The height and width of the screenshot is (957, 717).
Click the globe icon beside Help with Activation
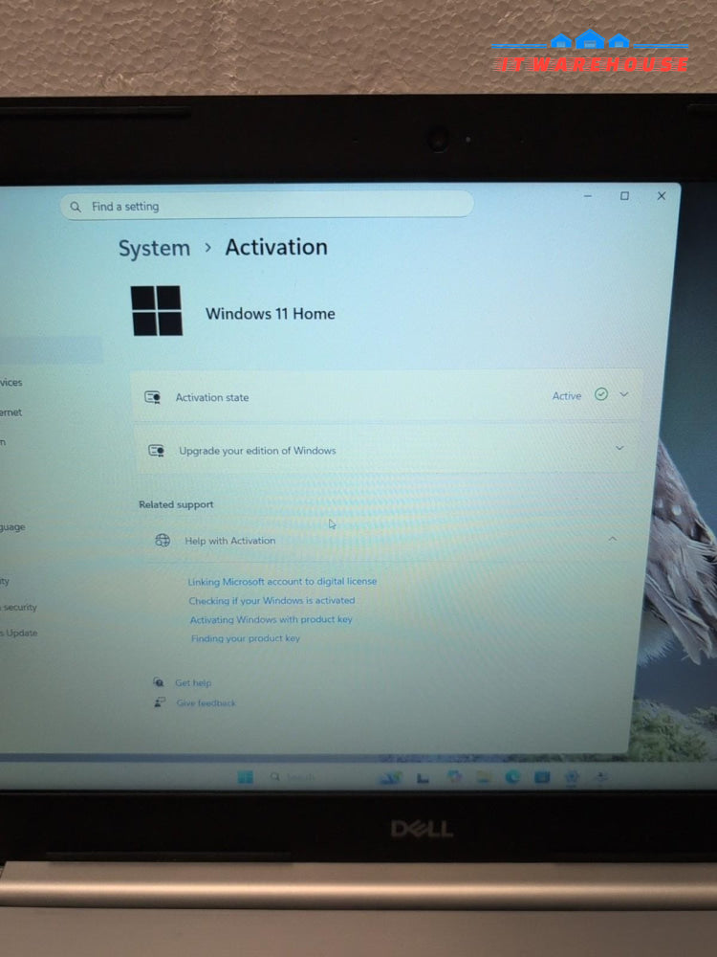tap(163, 540)
